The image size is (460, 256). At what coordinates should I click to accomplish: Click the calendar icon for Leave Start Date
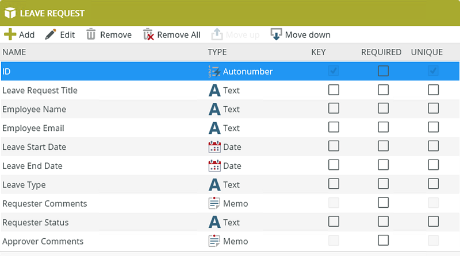coord(214,147)
